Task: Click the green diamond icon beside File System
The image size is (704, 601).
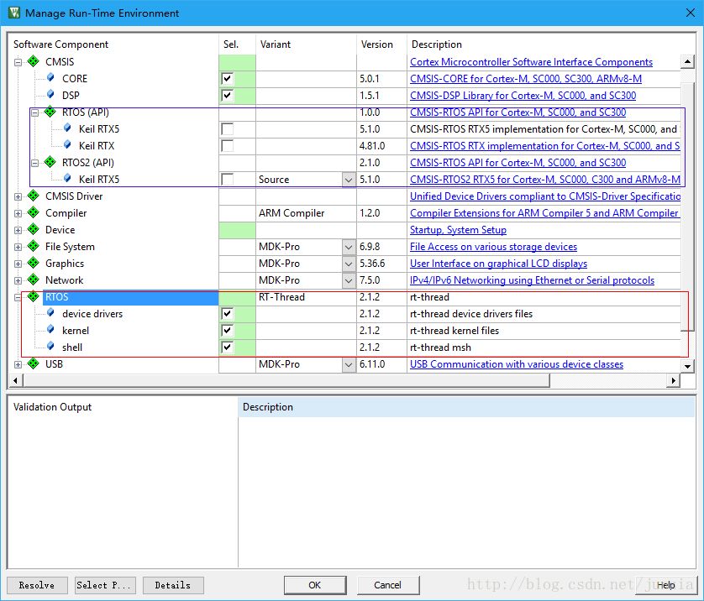Action: coord(34,246)
